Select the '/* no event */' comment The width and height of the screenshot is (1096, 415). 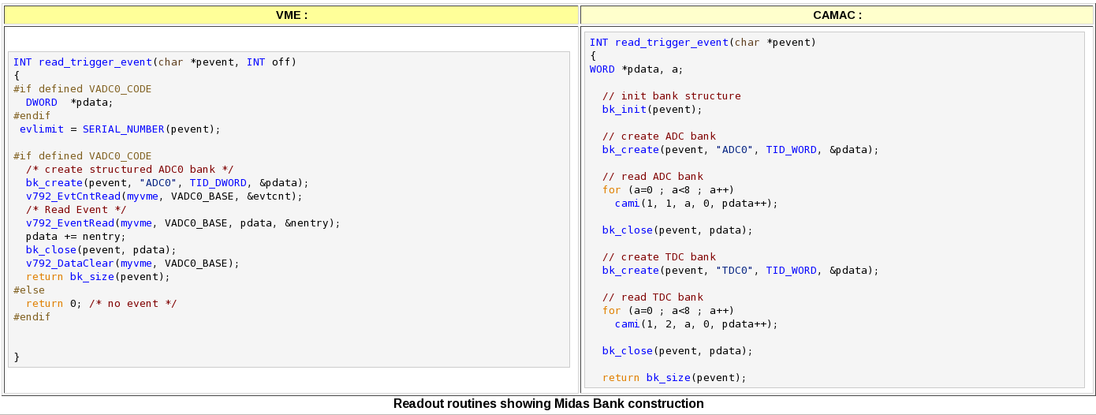pos(133,303)
